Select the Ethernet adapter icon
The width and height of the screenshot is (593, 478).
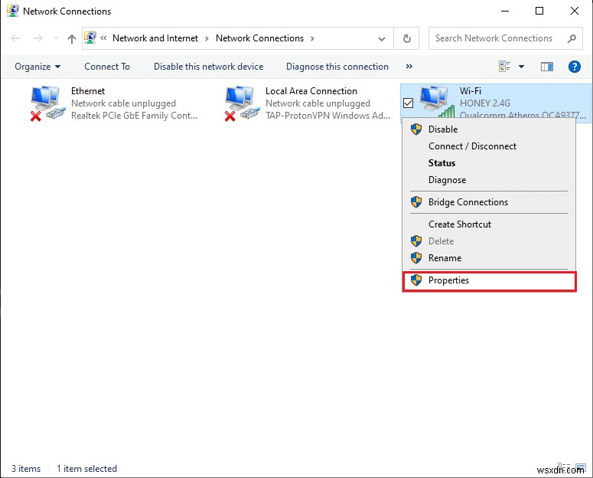pyautogui.click(x=47, y=103)
